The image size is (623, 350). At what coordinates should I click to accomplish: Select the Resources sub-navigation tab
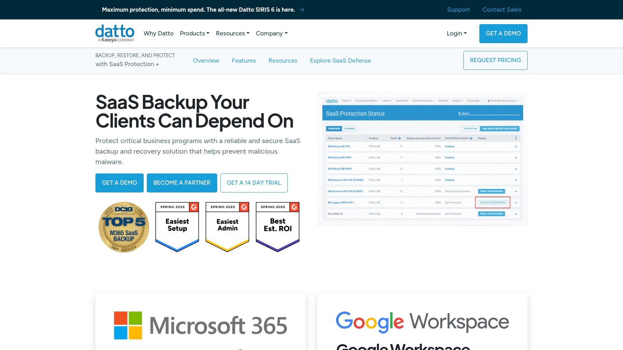pos(283,61)
